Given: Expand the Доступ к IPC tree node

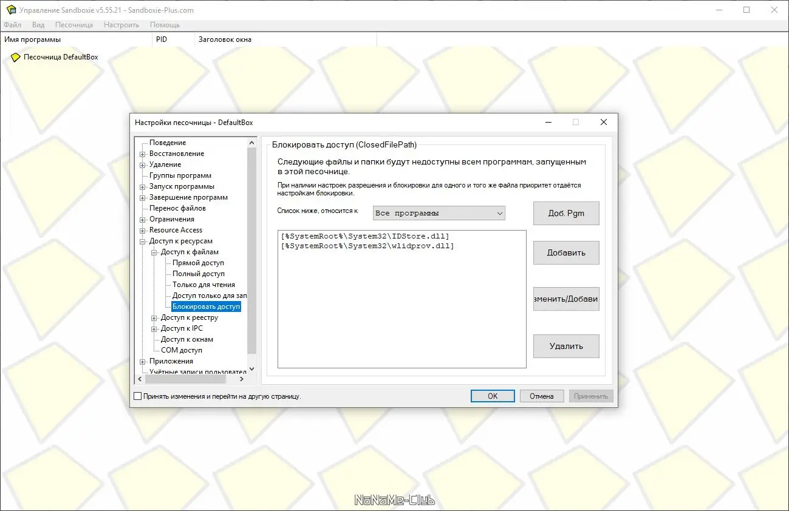Looking at the screenshot, I should coord(154,329).
